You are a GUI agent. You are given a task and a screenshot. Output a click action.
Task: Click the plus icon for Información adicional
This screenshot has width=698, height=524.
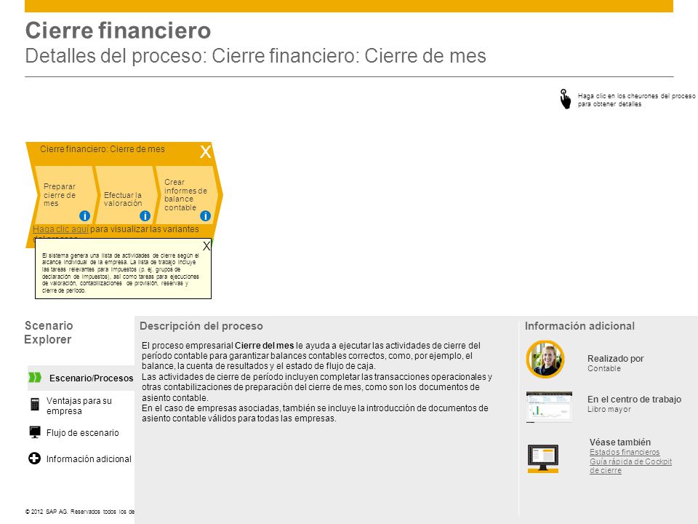point(35,458)
